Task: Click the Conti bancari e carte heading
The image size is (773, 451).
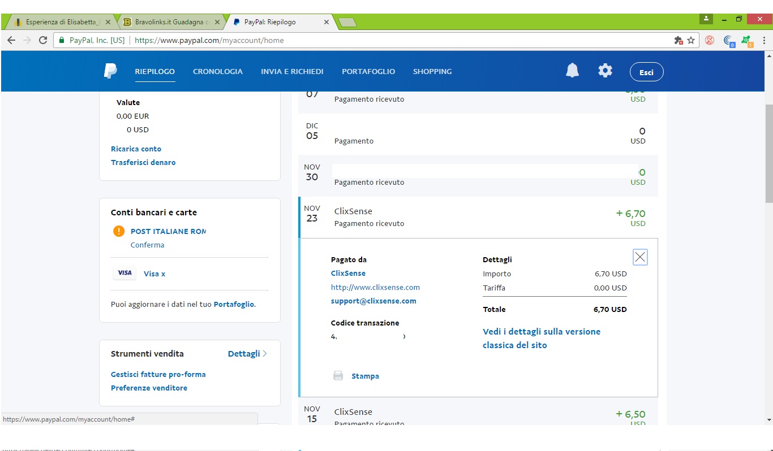Action: click(x=154, y=213)
